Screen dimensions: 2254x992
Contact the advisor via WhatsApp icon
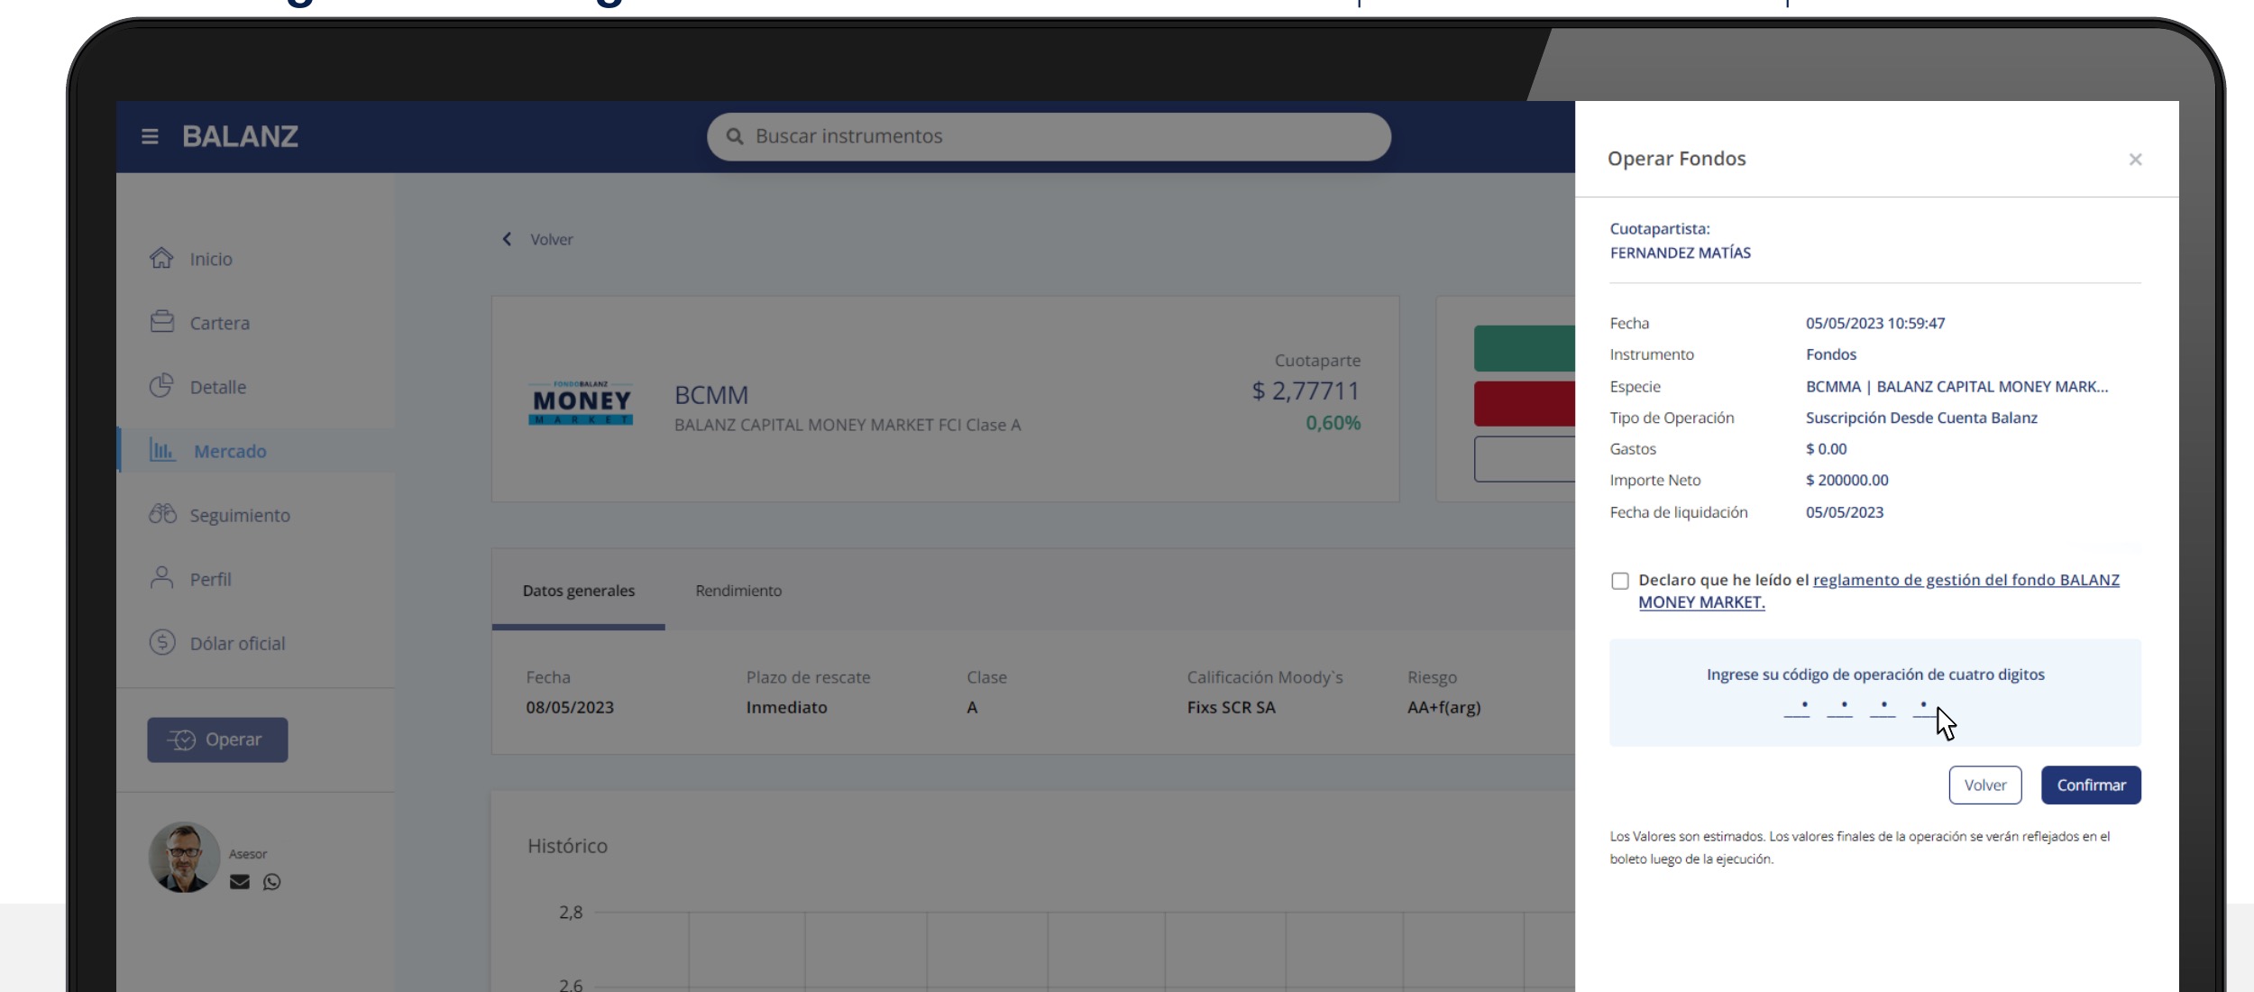pos(271,882)
